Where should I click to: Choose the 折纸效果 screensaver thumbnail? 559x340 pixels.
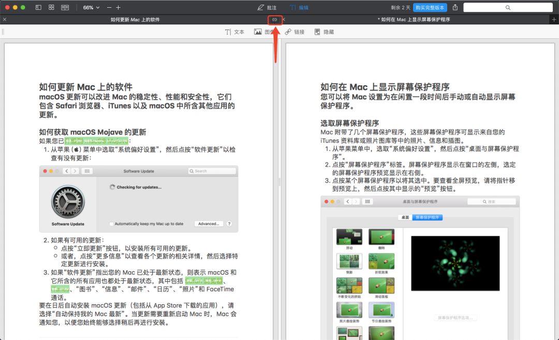click(381, 261)
